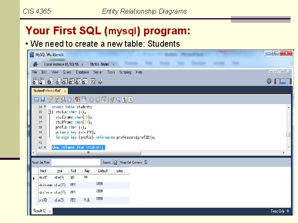Open the Database menu
Screen dimensions: 298x223
[x=82, y=72]
